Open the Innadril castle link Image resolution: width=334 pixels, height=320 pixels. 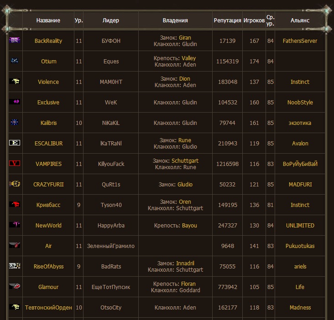185,263
